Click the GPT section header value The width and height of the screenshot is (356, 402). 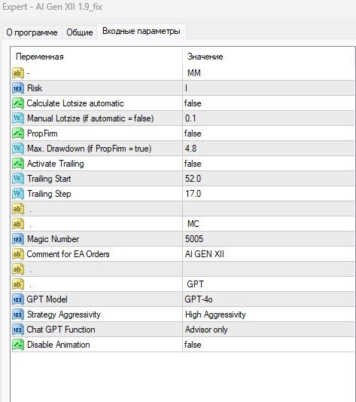pyautogui.click(x=195, y=284)
